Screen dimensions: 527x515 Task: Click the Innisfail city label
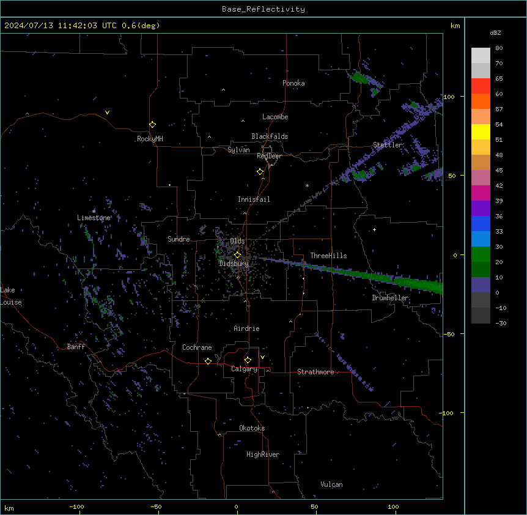tap(254, 199)
